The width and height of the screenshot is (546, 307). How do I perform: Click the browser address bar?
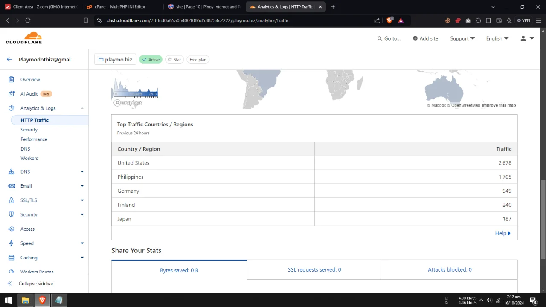237,20
